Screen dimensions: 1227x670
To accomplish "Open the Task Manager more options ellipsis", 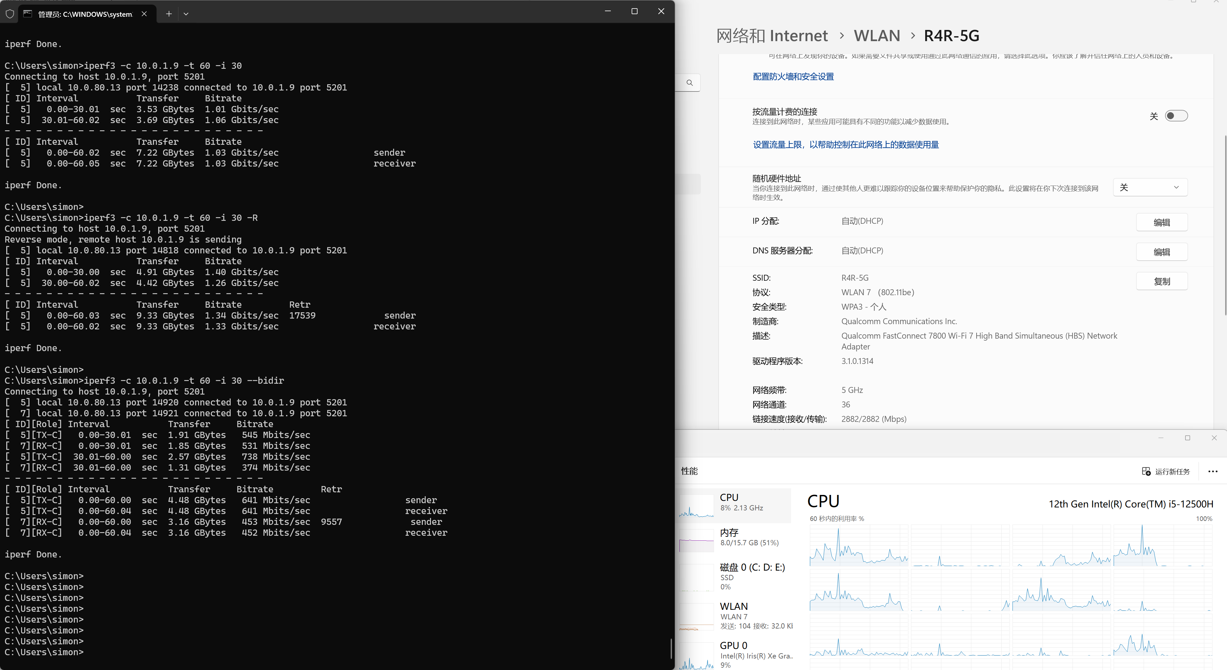I will coord(1213,472).
